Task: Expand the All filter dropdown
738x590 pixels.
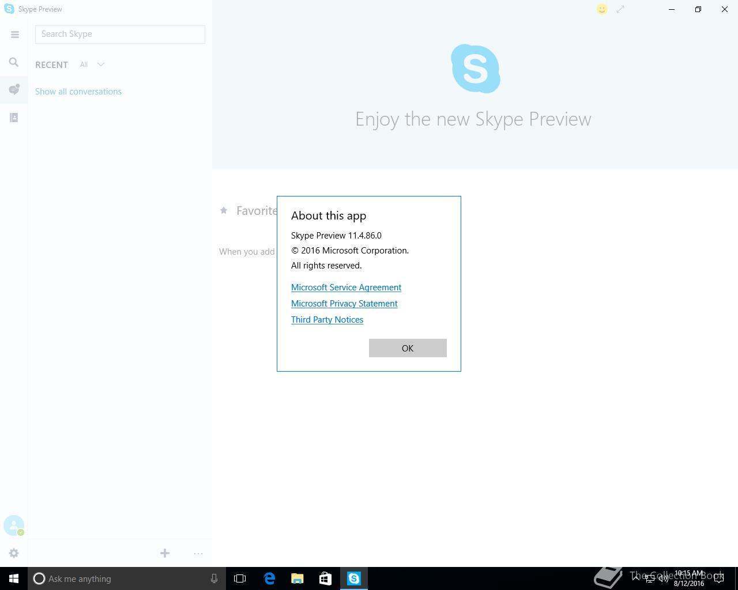Action: [x=92, y=65]
